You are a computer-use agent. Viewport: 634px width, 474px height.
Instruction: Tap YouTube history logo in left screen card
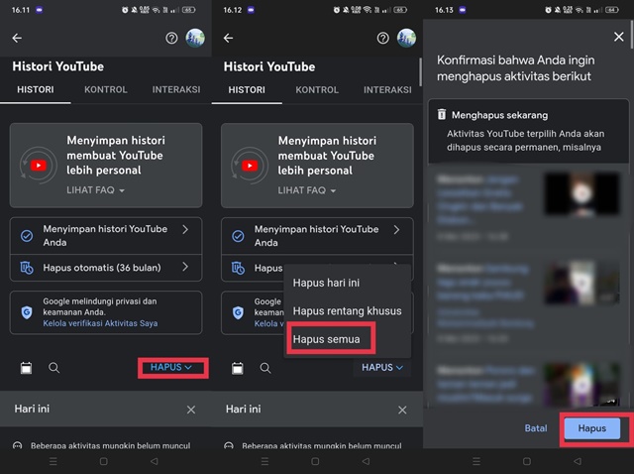(39, 166)
